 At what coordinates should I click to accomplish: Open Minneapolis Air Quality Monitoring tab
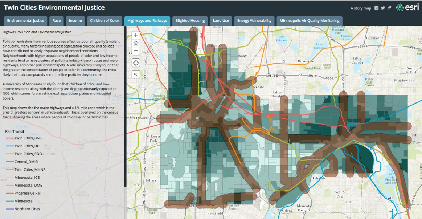(310, 21)
